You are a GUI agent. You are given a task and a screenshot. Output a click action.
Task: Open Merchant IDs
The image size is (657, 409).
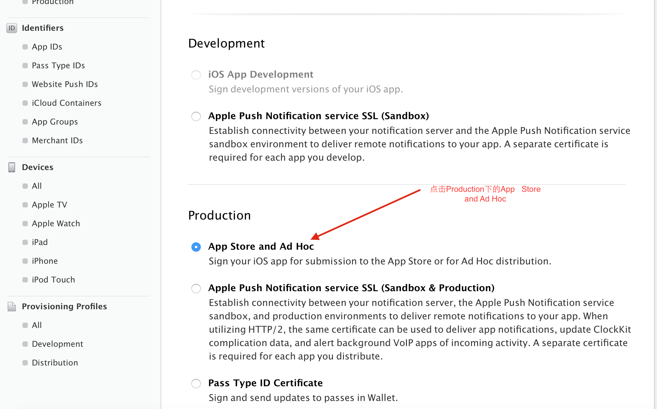57,141
